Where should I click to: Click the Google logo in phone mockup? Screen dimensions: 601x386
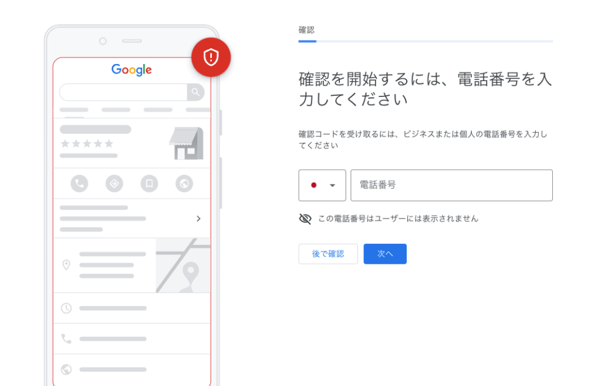click(x=131, y=70)
